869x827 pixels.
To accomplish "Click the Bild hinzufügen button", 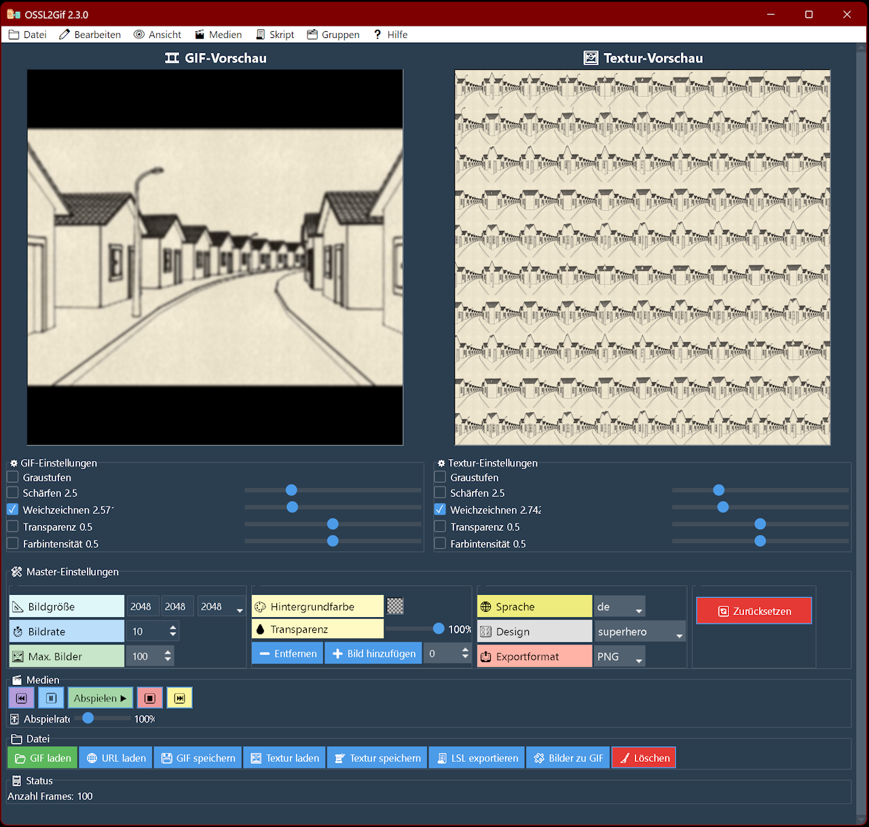I will pos(373,654).
